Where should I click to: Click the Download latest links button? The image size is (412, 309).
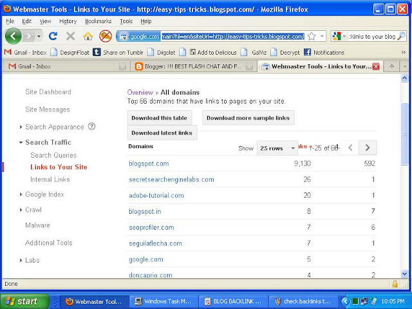[x=162, y=133]
